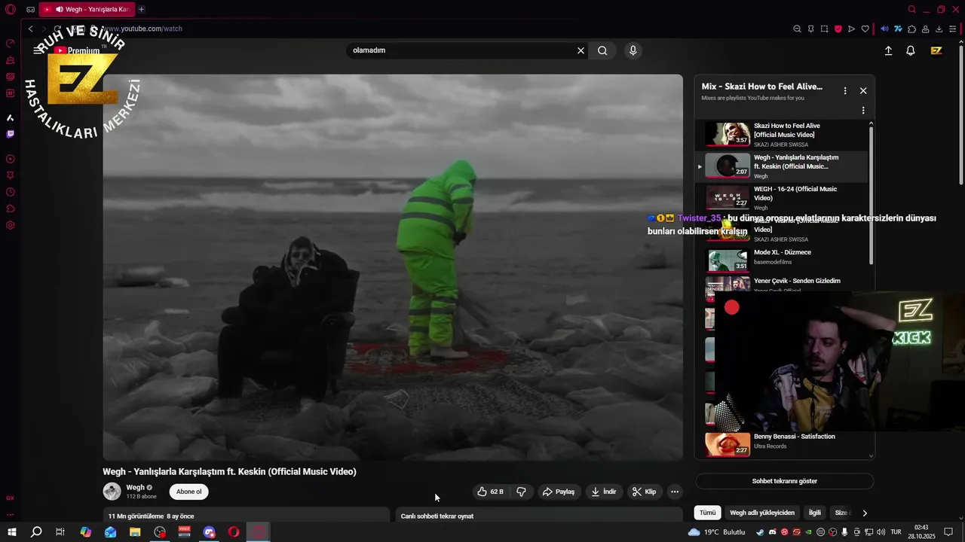
Task: Click the magnifier search button next to 'olamadım'
Action: (x=602, y=50)
